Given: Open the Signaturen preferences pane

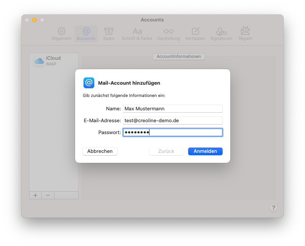Looking at the screenshot, I should (x=221, y=34).
